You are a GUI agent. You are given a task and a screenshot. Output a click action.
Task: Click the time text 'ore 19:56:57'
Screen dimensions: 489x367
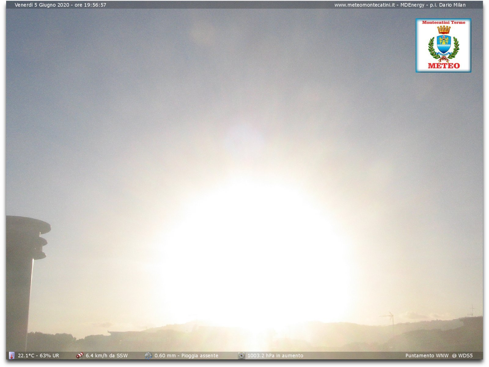click(x=90, y=5)
